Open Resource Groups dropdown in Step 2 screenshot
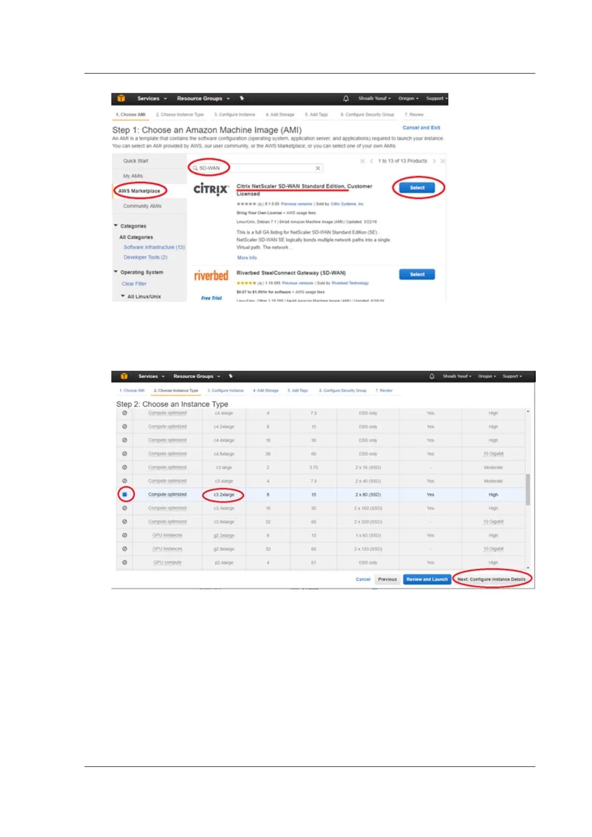The height and width of the screenshot is (837, 592). coord(196,376)
